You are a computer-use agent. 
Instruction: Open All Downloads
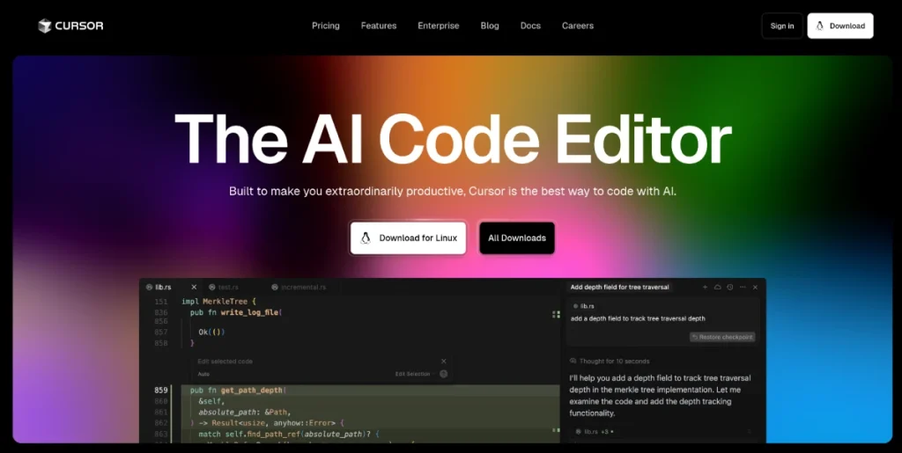pos(516,237)
